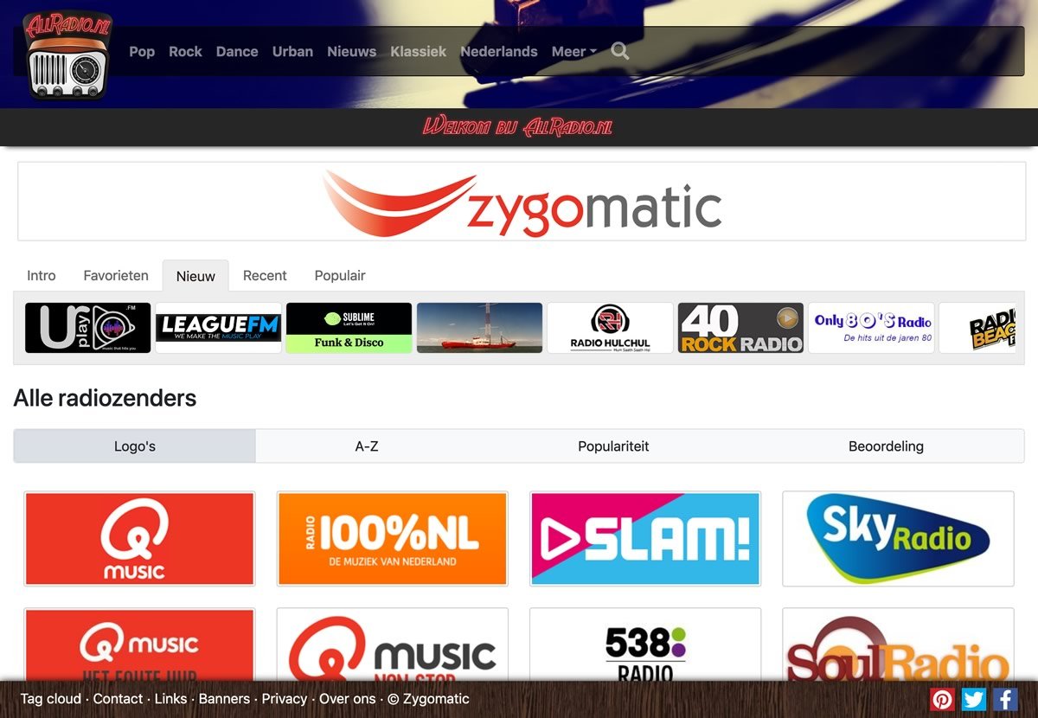This screenshot has height=718, width=1038.
Task: Sort stations by A-Z
Action: click(x=367, y=446)
